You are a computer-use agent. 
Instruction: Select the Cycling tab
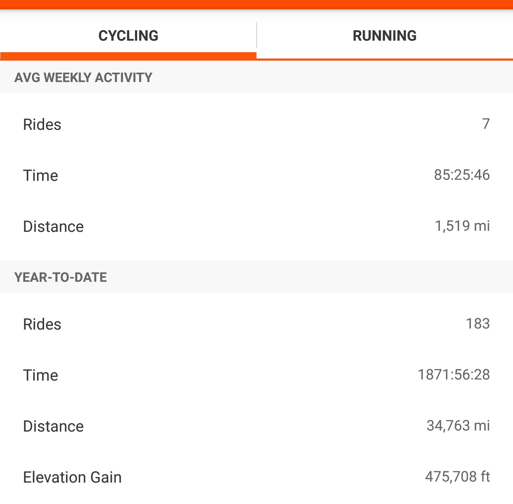[128, 36]
